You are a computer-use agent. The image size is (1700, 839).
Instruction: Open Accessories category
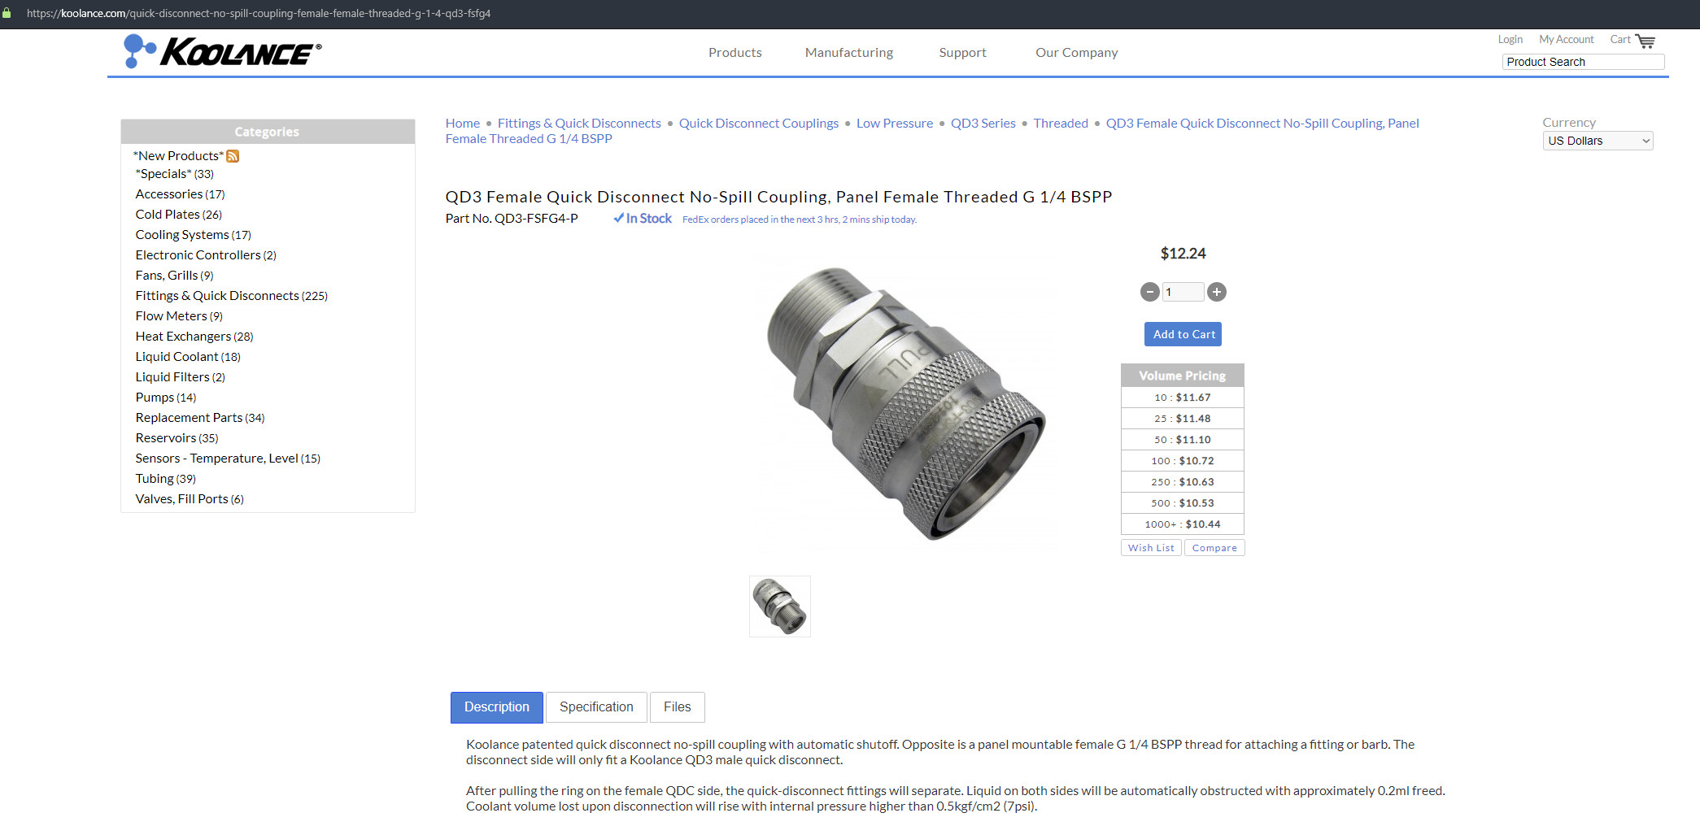pos(180,194)
